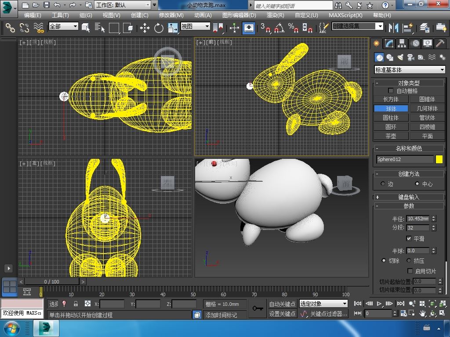Click the 0 / 100 time slider
Image resolution: width=450 pixels, height=337 pixels.
point(52,282)
